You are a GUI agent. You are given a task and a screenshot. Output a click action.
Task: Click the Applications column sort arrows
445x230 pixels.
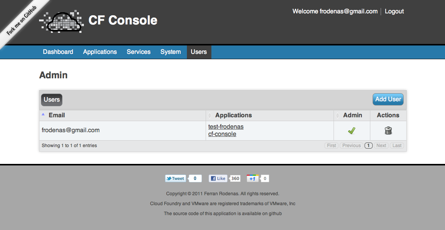click(x=210, y=115)
